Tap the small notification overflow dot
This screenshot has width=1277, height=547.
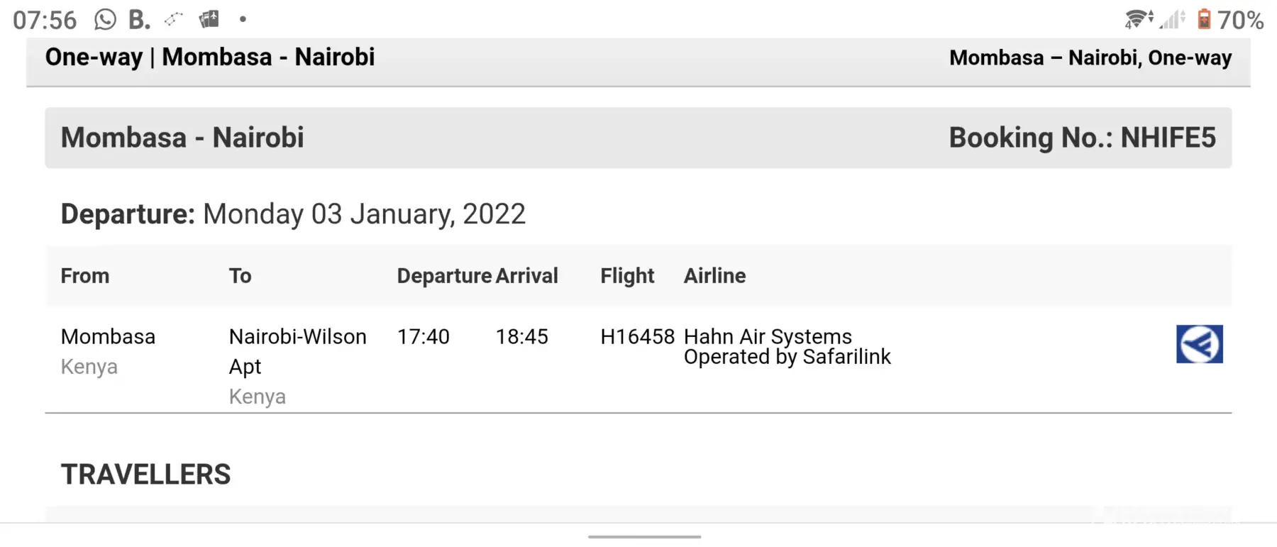(243, 20)
